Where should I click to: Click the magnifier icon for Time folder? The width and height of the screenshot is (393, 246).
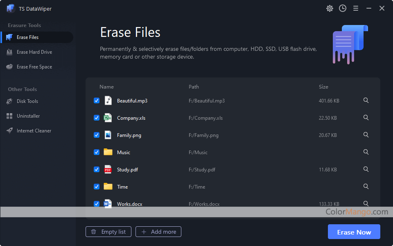coord(366,187)
